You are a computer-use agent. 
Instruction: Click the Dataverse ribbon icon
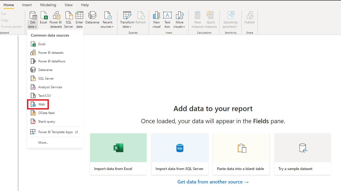click(92, 18)
